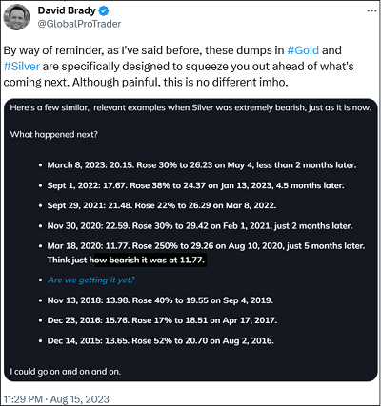The height and width of the screenshot is (406, 381).
Task: Click the Mar 18, 2020 bullet line
Action: pyautogui.click(x=206, y=246)
